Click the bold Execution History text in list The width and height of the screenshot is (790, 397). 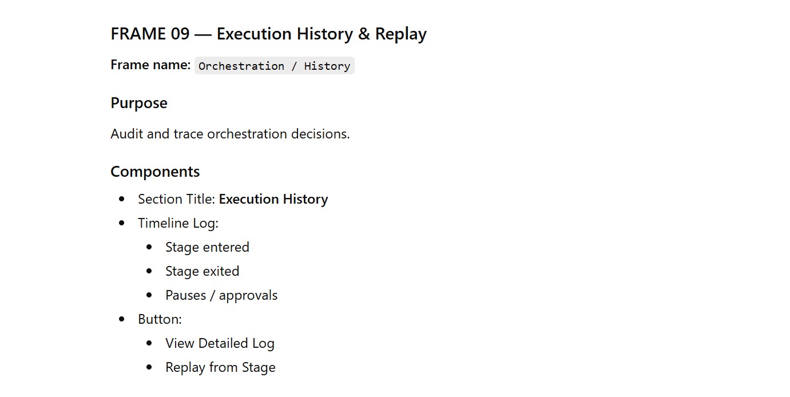273,199
